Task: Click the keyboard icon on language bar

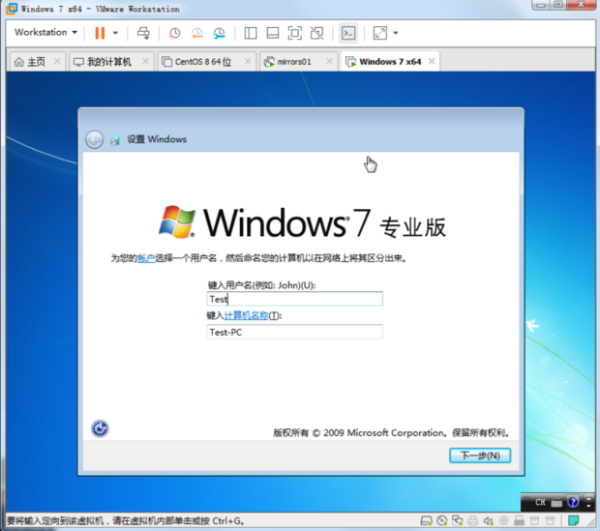Action: (556, 502)
